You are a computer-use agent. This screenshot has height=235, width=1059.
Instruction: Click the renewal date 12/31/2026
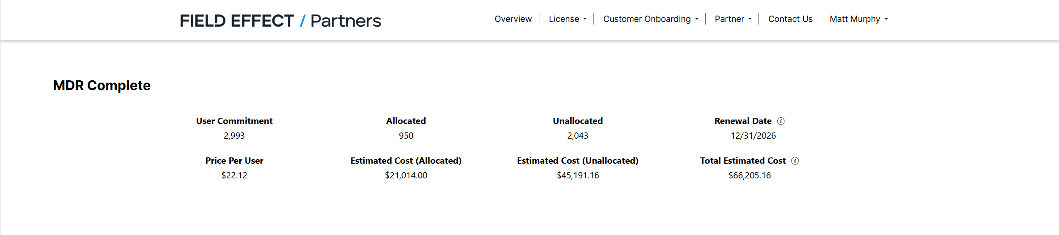753,136
